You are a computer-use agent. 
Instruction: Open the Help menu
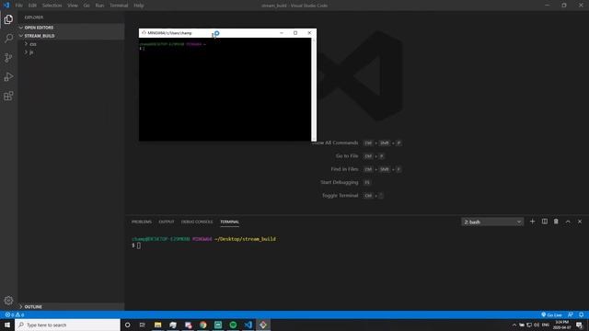click(139, 6)
